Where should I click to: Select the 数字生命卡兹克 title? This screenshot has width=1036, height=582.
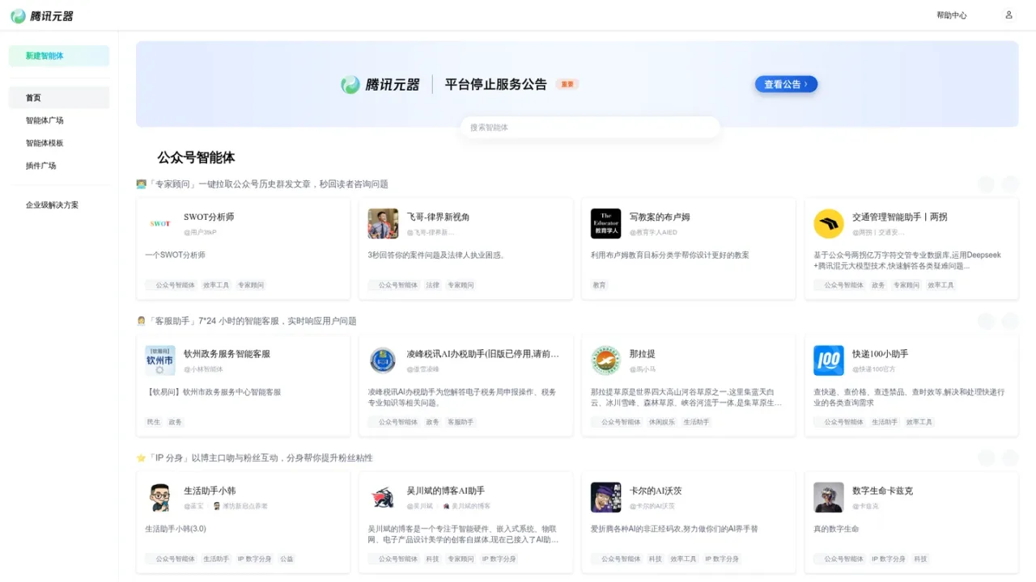(882, 491)
